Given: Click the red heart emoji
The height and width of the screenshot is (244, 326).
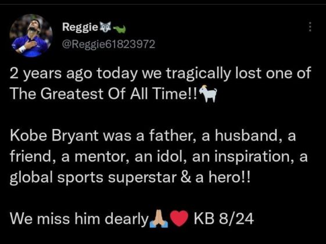Looking at the screenshot, I should (179, 218).
